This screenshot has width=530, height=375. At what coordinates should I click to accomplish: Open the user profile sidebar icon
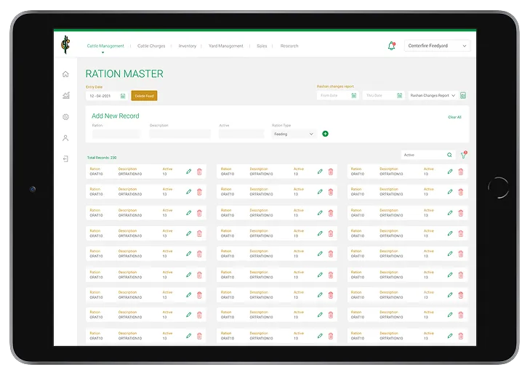[65, 137]
